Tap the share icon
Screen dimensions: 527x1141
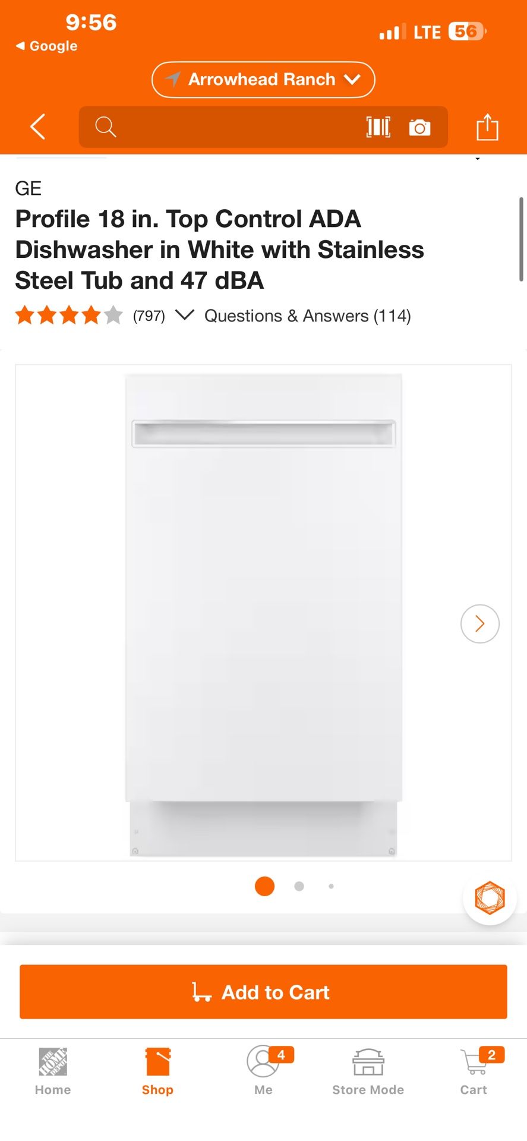(487, 127)
